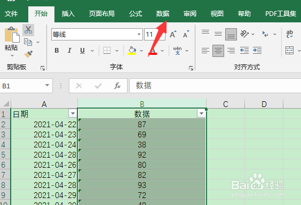The image size is (301, 205).
Task: Expand underline style dropdown arrow
Action: point(92,51)
